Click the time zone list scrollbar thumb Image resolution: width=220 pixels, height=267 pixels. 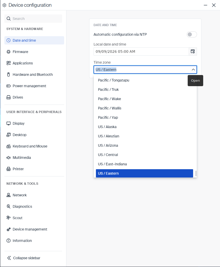(x=196, y=174)
